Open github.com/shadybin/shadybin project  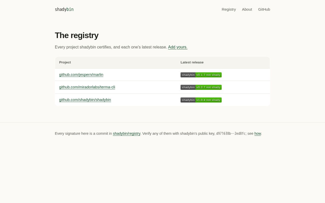(85, 100)
